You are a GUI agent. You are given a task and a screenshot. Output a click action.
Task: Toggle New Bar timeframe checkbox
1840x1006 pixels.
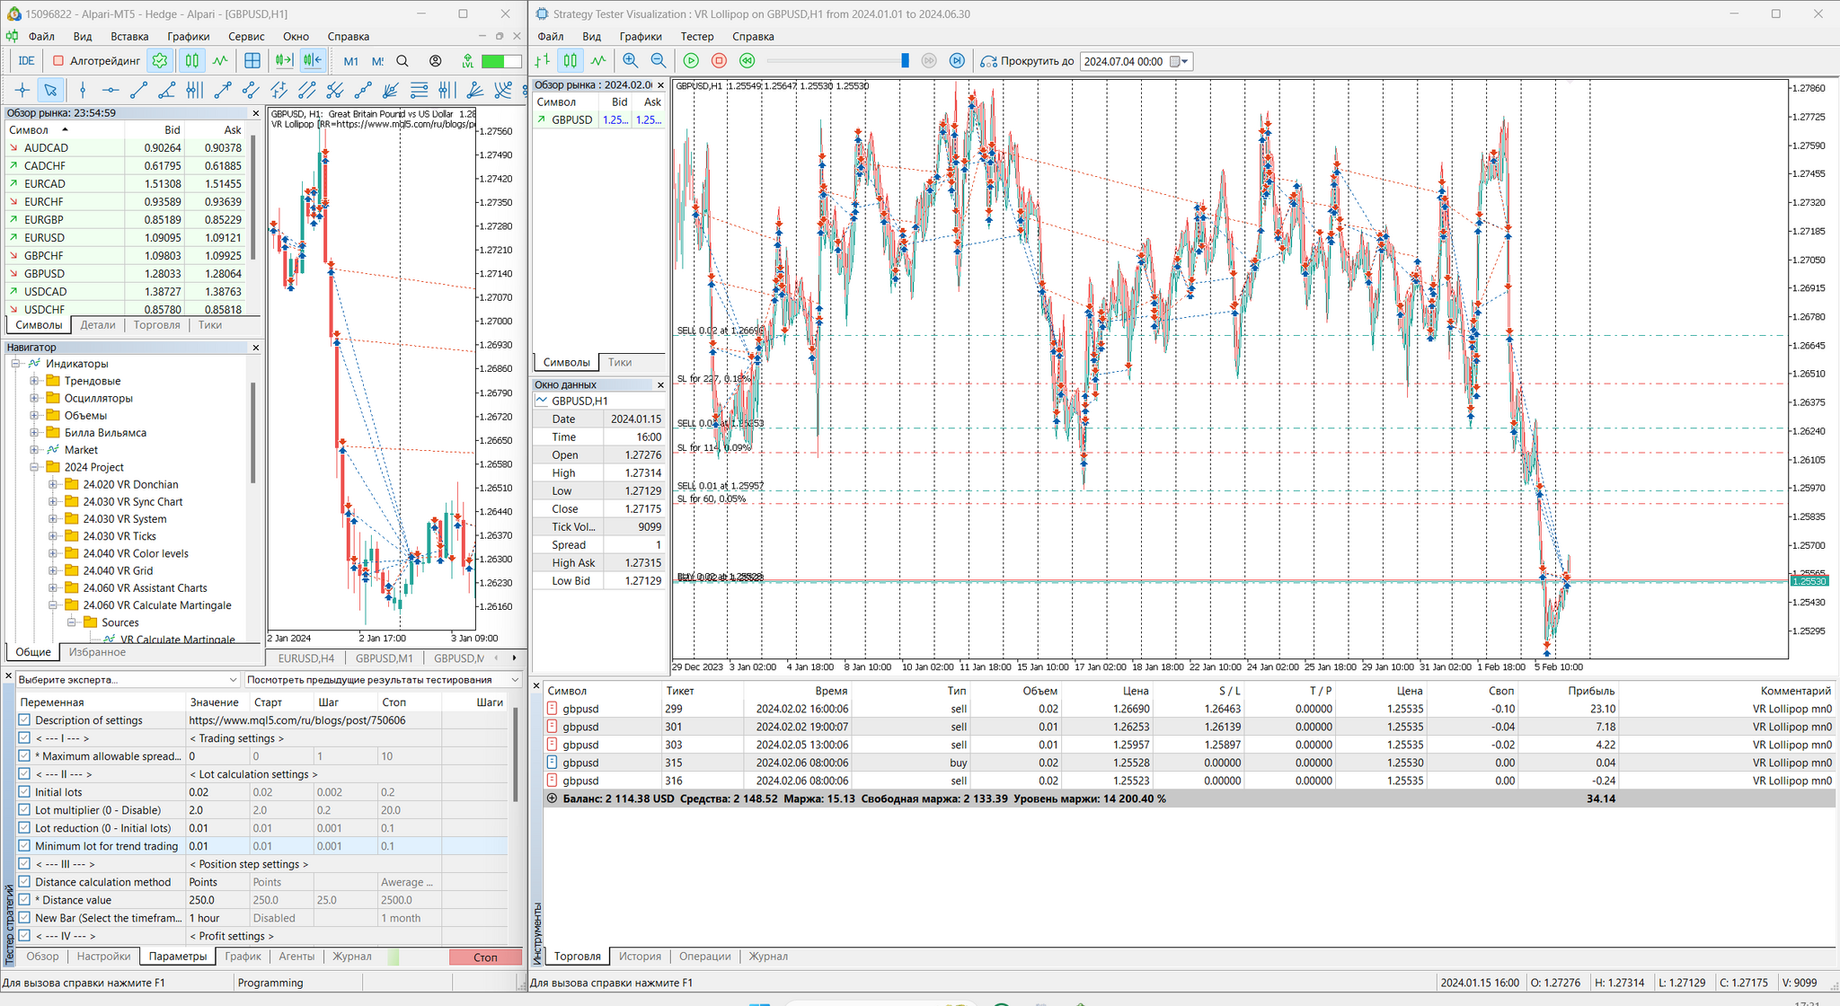(24, 918)
